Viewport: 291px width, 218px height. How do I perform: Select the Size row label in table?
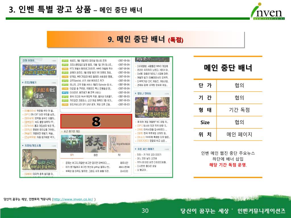(x=205, y=122)
